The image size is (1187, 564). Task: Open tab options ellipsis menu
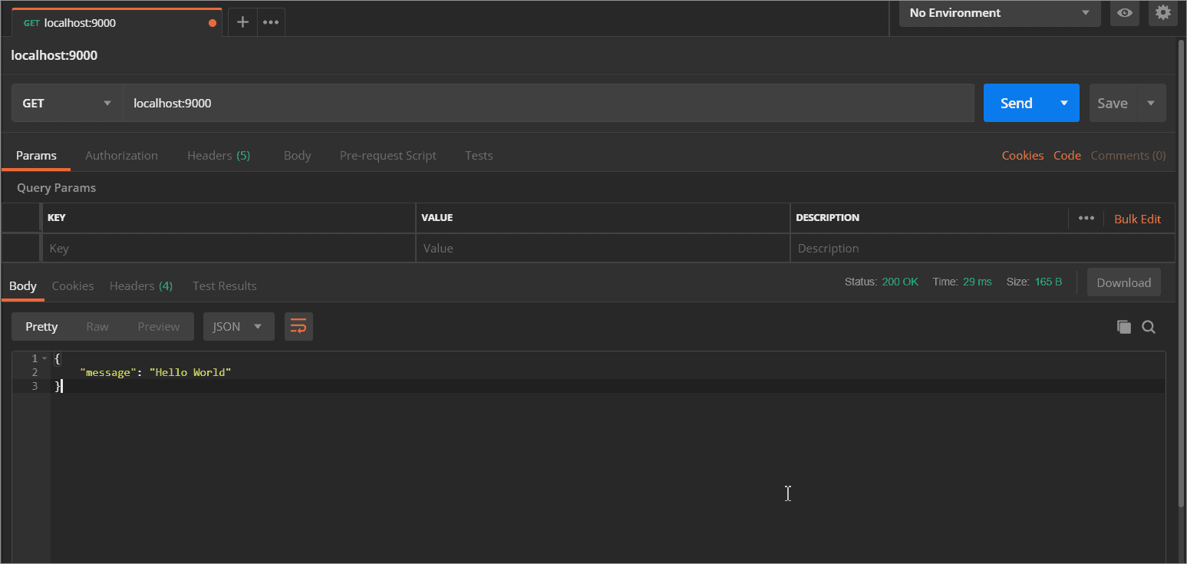271,22
